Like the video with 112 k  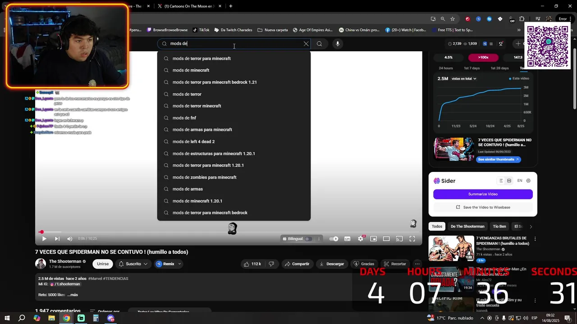(x=252, y=264)
